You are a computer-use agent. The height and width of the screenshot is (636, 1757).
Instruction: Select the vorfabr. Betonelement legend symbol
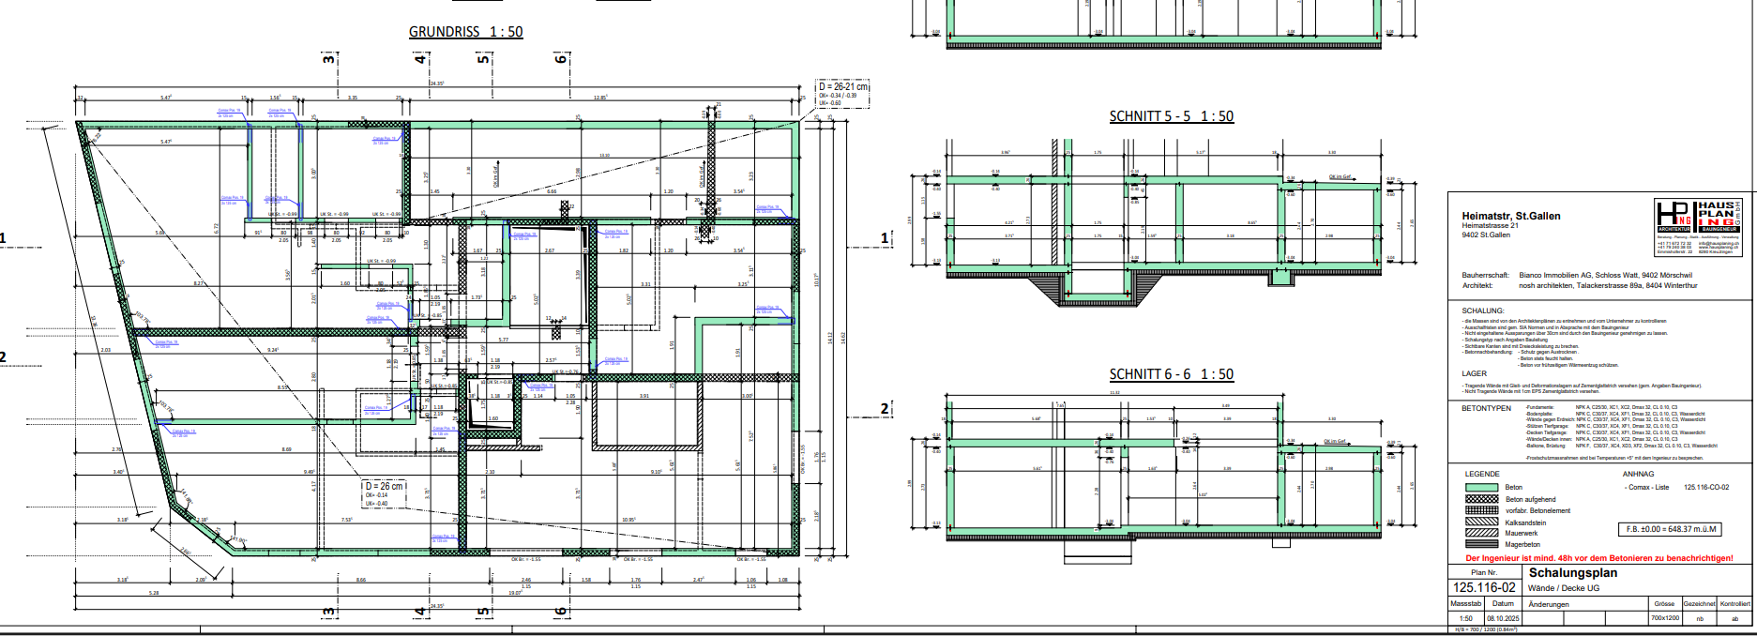click(x=1482, y=510)
